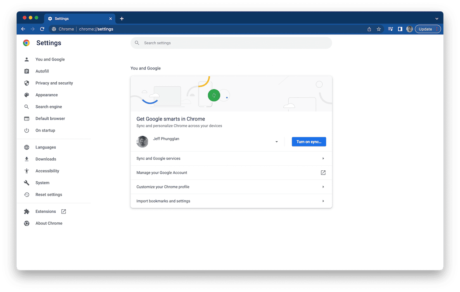Close the Settings tab

click(110, 19)
